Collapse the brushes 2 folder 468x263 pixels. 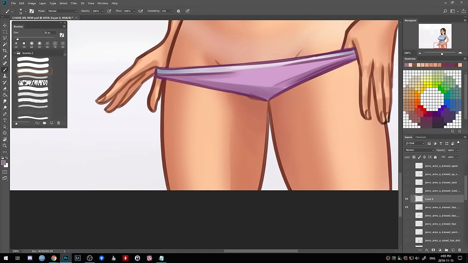15,53
